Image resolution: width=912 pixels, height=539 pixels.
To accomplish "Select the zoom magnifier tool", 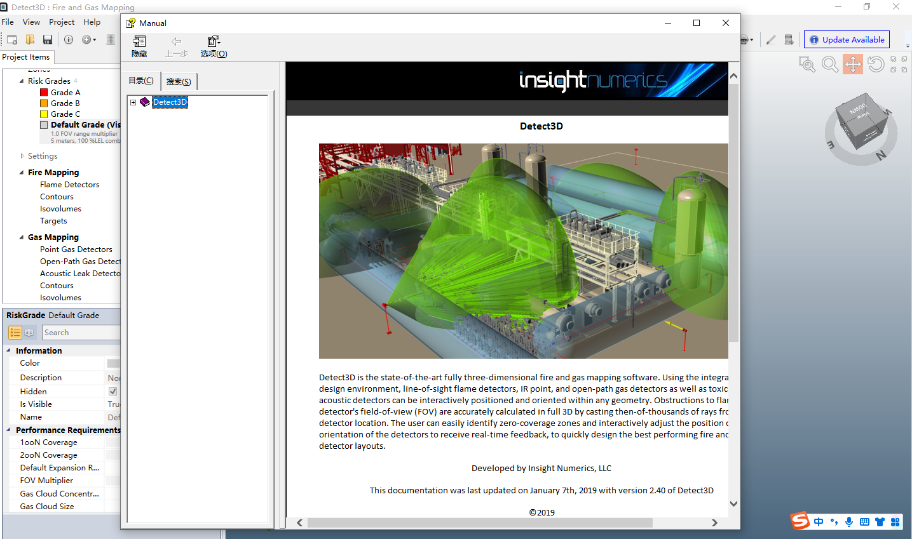I will coord(830,64).
